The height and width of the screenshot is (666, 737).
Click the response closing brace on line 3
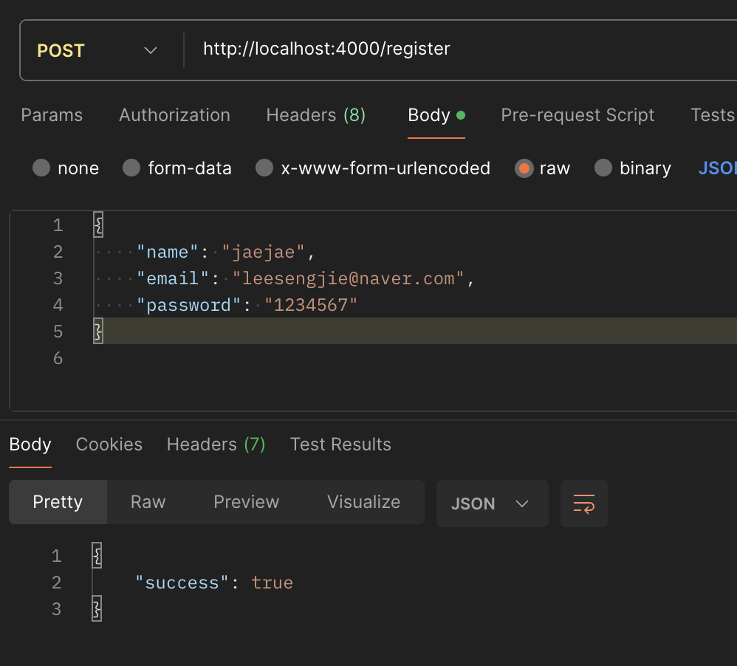[x=97, y=609]
